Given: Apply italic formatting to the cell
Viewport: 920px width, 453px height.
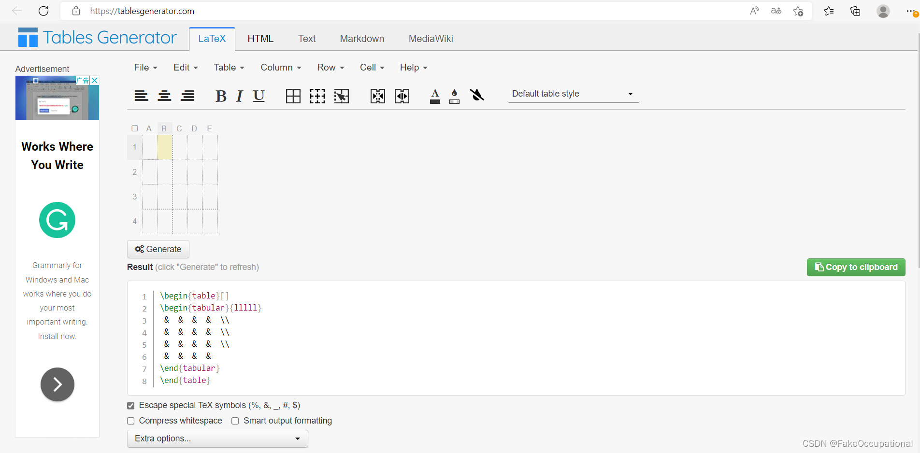Looking at the screenshot, I should pyautogui.click(x=239, y=96).
